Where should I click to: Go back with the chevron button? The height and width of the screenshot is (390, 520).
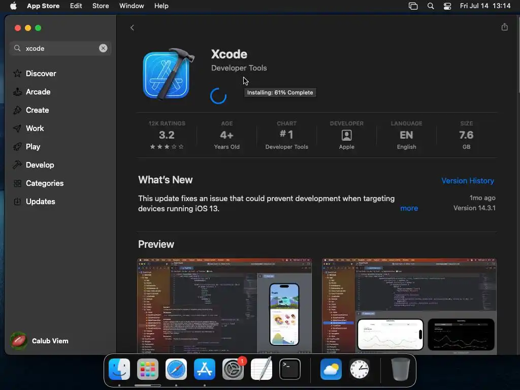(x=132, y=28)
